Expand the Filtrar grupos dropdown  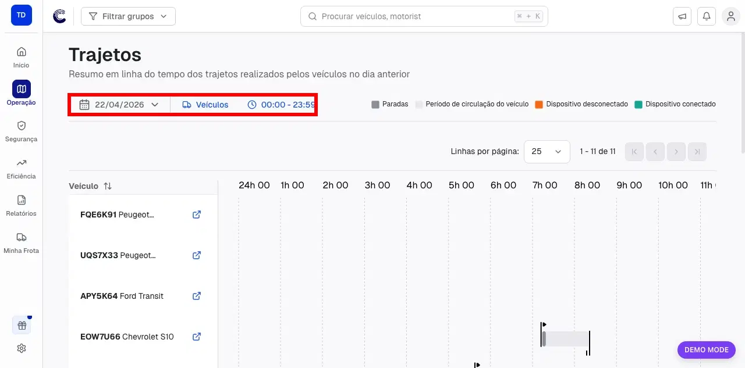[x=128, y=16]
